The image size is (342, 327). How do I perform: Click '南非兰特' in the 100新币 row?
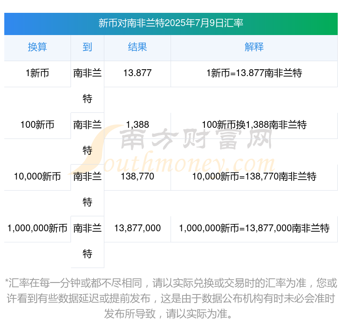pyautogui.click(x=87, y=138)
